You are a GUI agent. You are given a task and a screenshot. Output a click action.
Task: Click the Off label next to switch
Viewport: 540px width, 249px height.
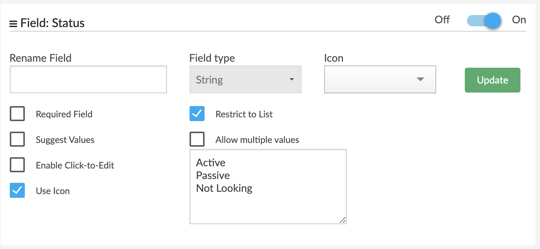(x=442, y=20)
